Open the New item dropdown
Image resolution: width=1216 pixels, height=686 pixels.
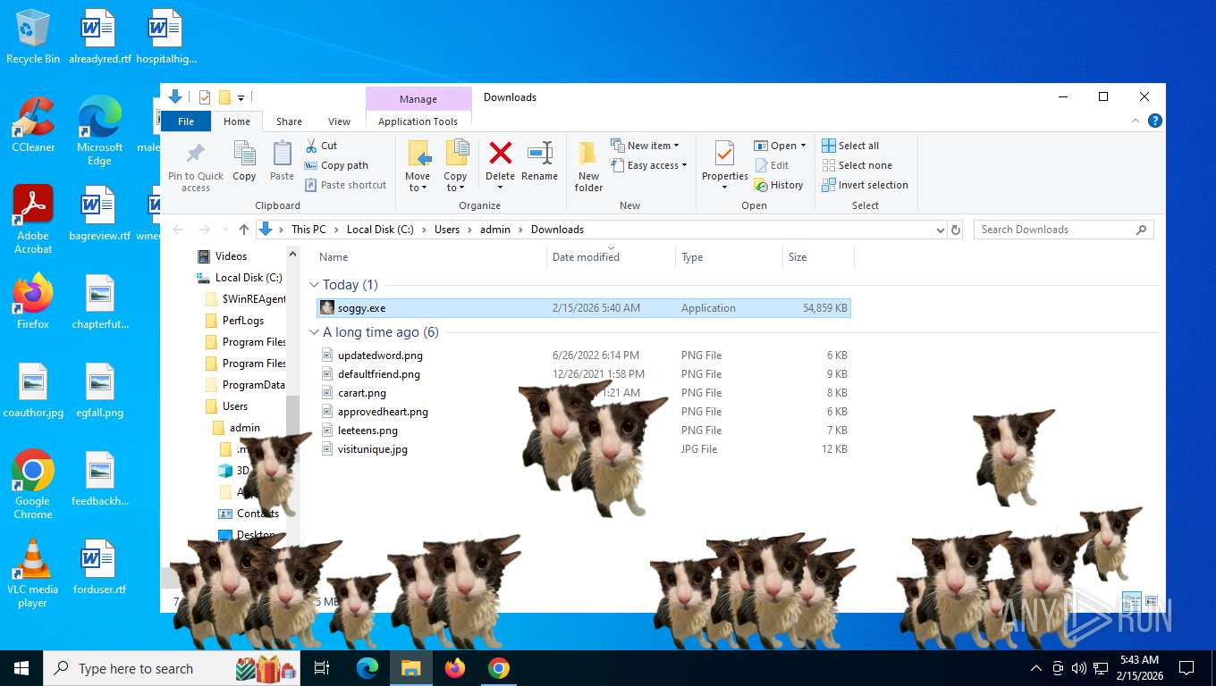tap(646, 146)
